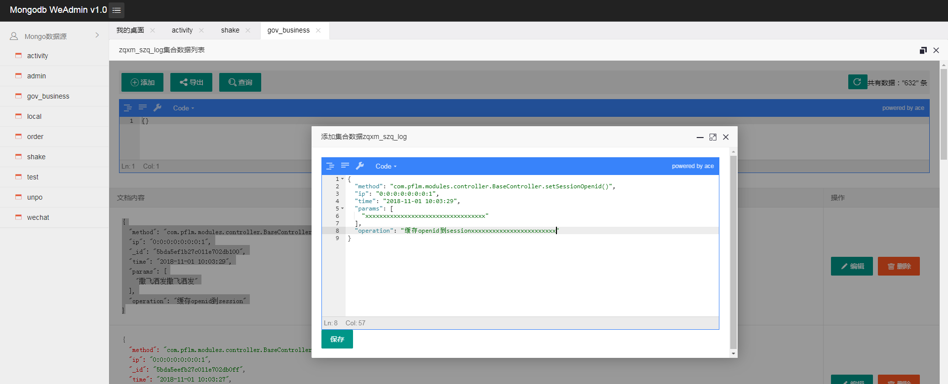The width and height of the screenshot is (948, 384).
Task: Click scroll-down arrow of dialog scrollbar
Action: tap(733, 353)
